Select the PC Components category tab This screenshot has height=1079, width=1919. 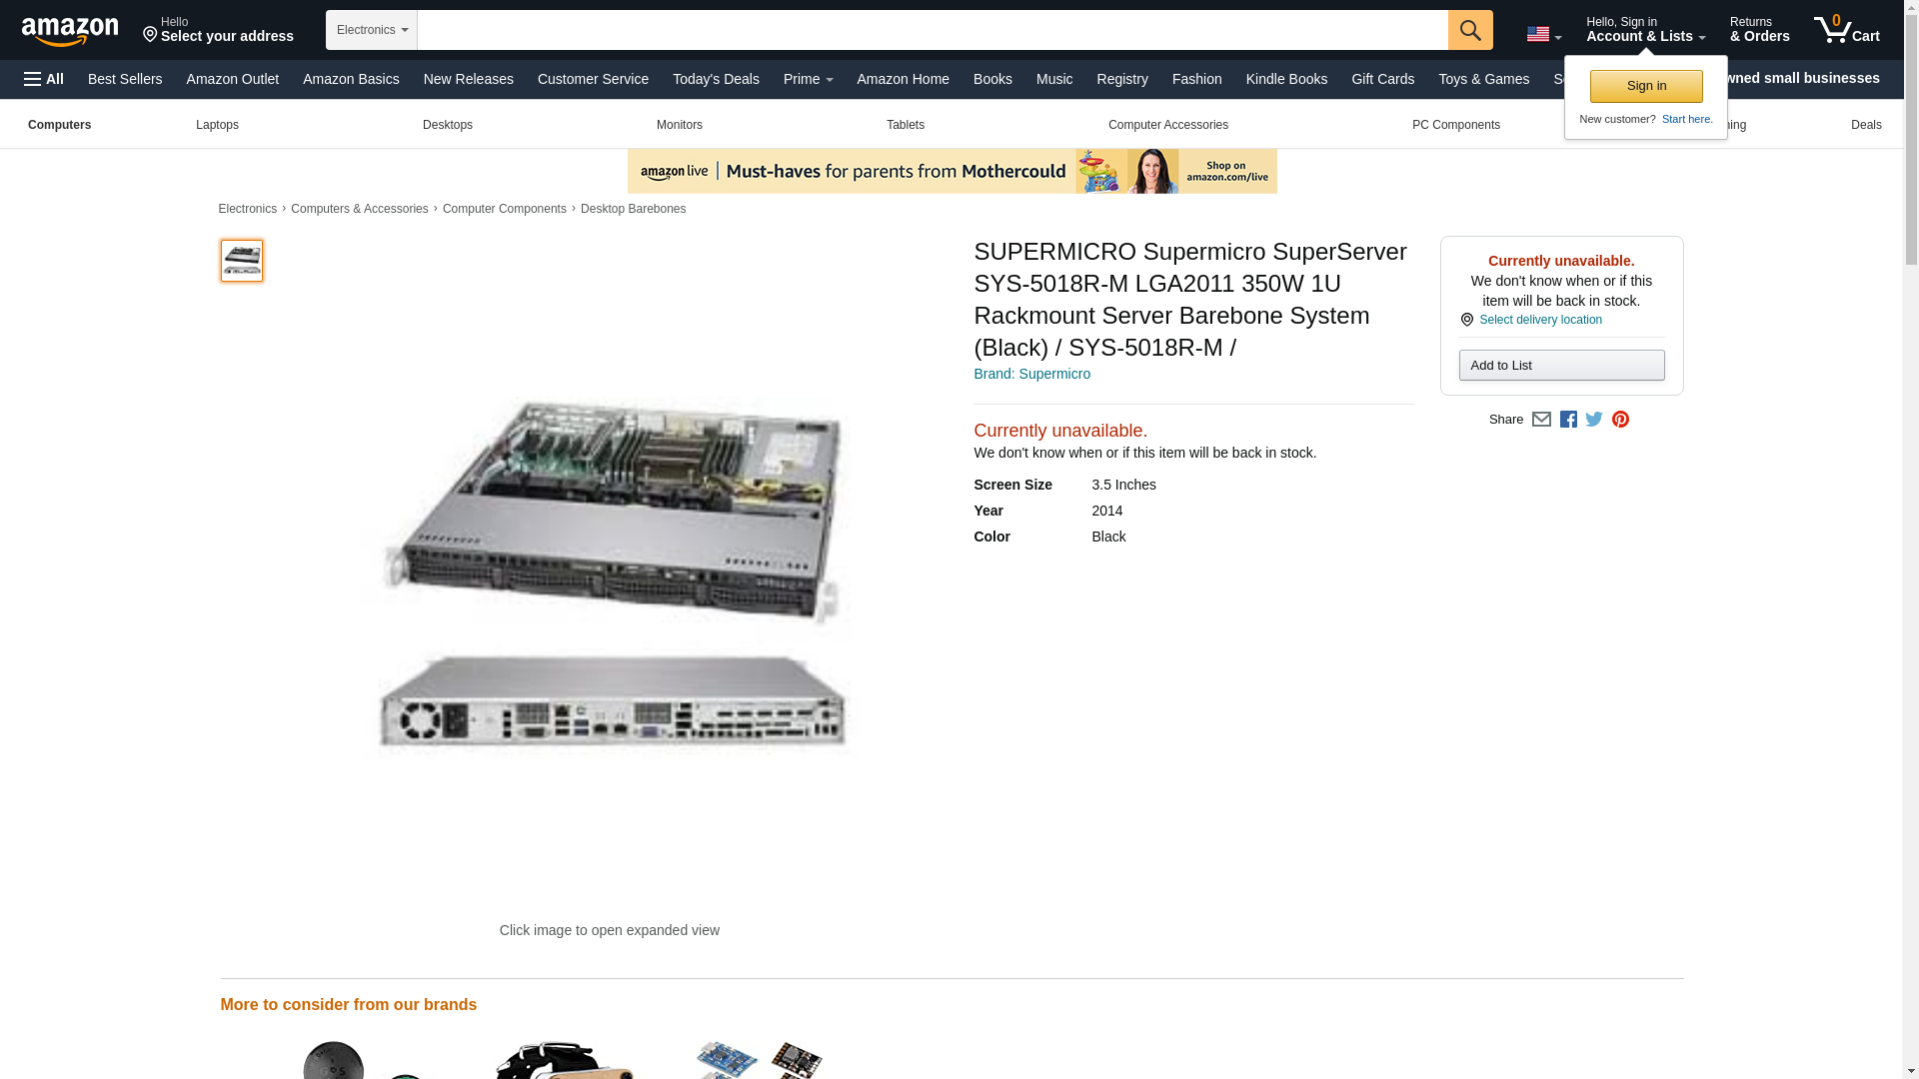tap(1455, 125)
